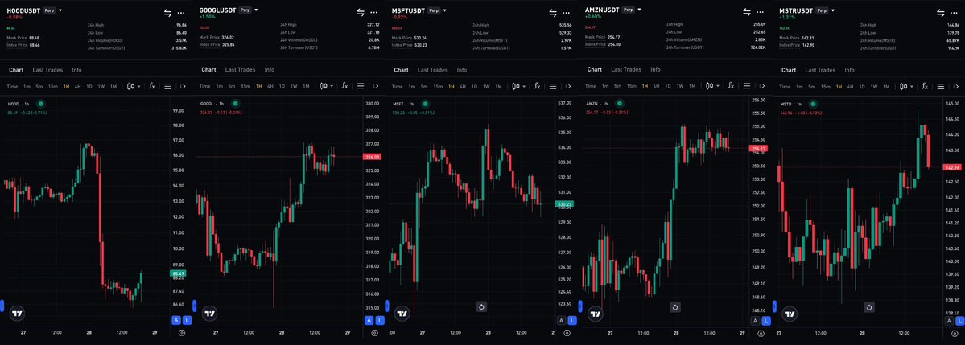965x345 pixels.
Task: Open fx indicators in the AMZN chart toolbar
Action: (x=731, y=86)
